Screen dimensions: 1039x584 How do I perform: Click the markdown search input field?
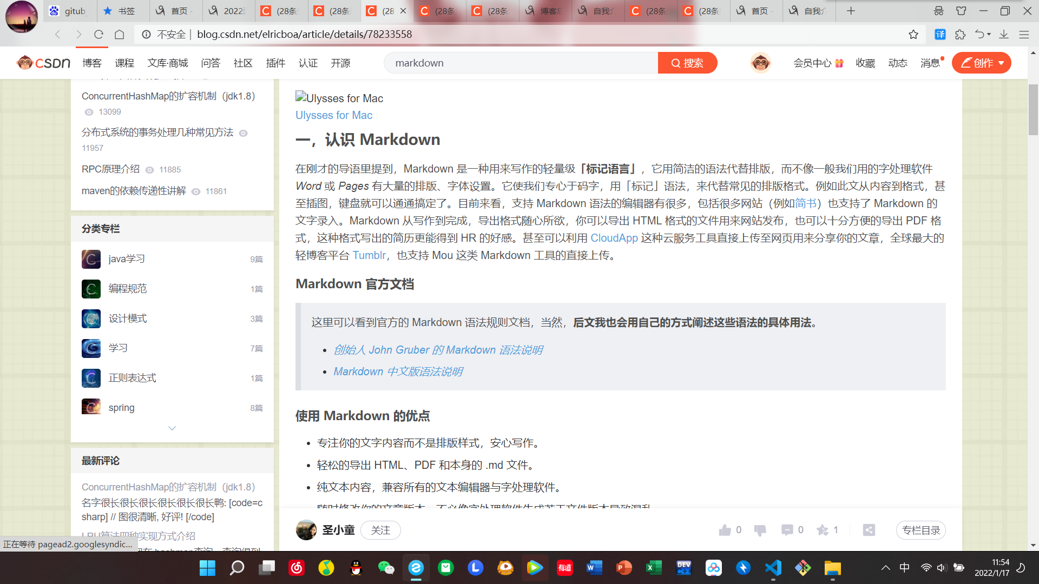coord(519,63)
